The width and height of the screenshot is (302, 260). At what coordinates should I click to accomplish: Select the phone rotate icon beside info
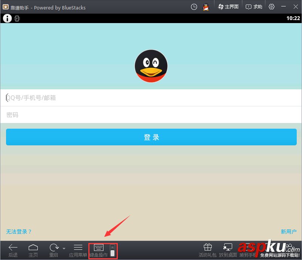click(17, 18)
